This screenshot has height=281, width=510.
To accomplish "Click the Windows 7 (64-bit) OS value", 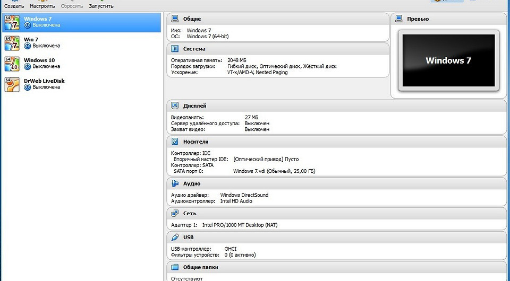I will tap(208, 37).
